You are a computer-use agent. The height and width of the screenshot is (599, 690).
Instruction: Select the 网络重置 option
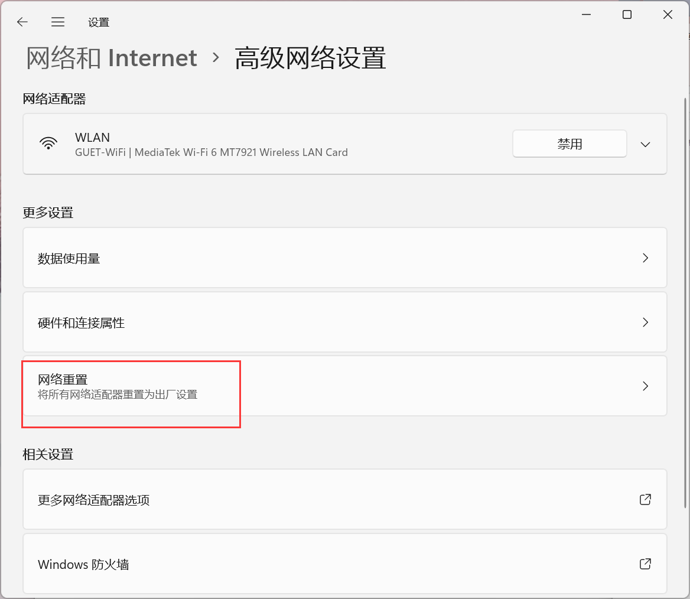coord(345,386)
